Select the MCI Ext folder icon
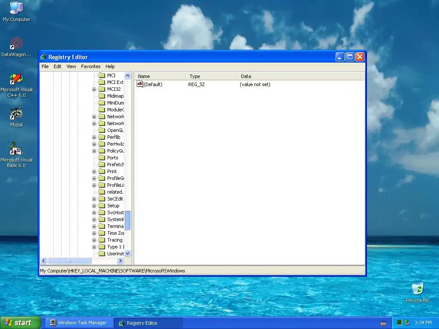The image size is (439, 329). pyautogui.click(x=102, y=82)
